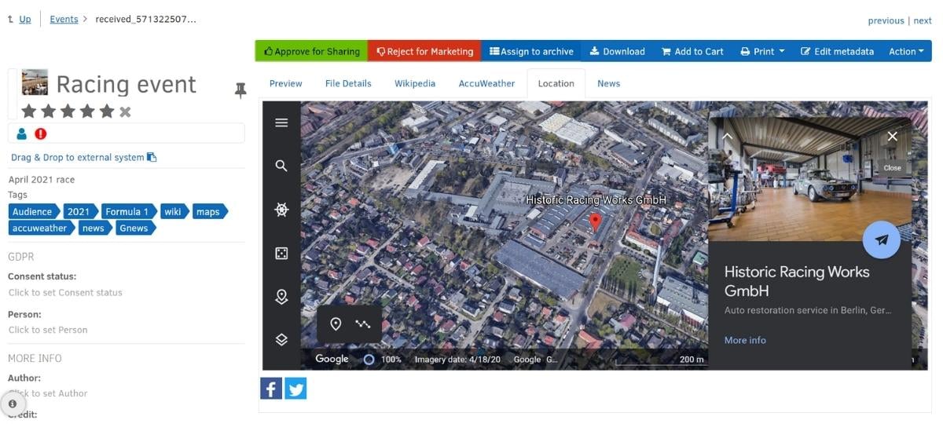Viewport: 943px width, 424px height.
Task: Click to set Person field
Action: 48,330
